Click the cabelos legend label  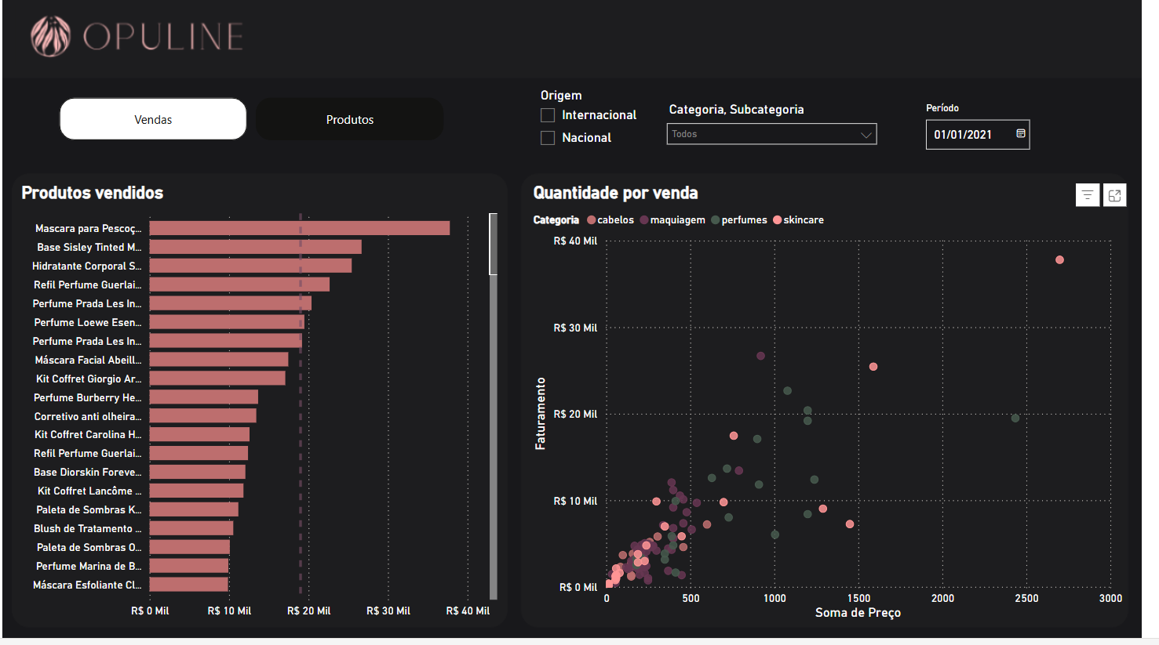pos(616,220)
